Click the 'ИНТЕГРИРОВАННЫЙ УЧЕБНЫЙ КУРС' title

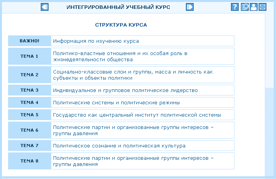pyautogui.click(x=118, y=7)
